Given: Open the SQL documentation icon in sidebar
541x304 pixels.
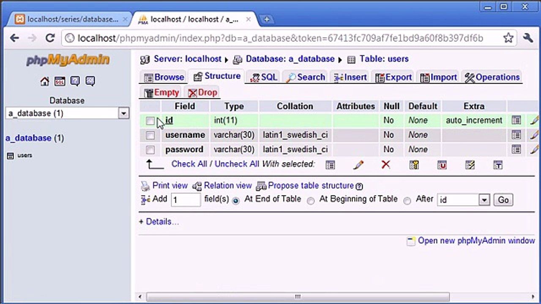Looking at the screenshot, I should click(x=90, y=81).
